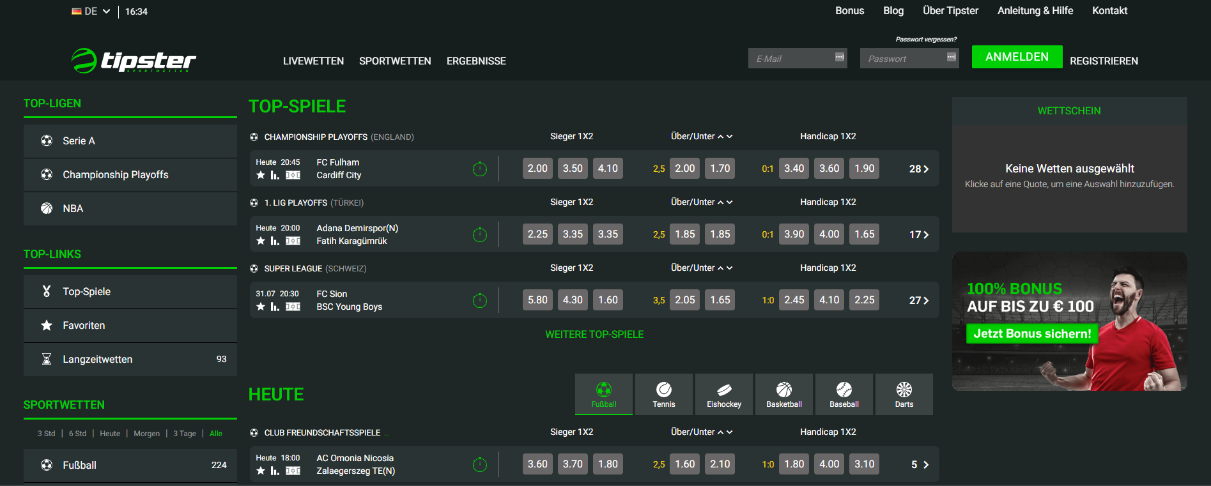1211x486 pixels.
Task: Select Fußball tab under Heute
Action: 604,394
